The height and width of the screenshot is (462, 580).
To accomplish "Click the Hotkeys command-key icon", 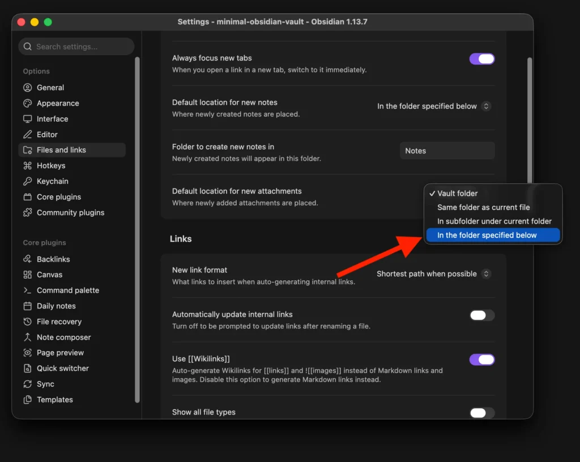I will tap(27, 165).
